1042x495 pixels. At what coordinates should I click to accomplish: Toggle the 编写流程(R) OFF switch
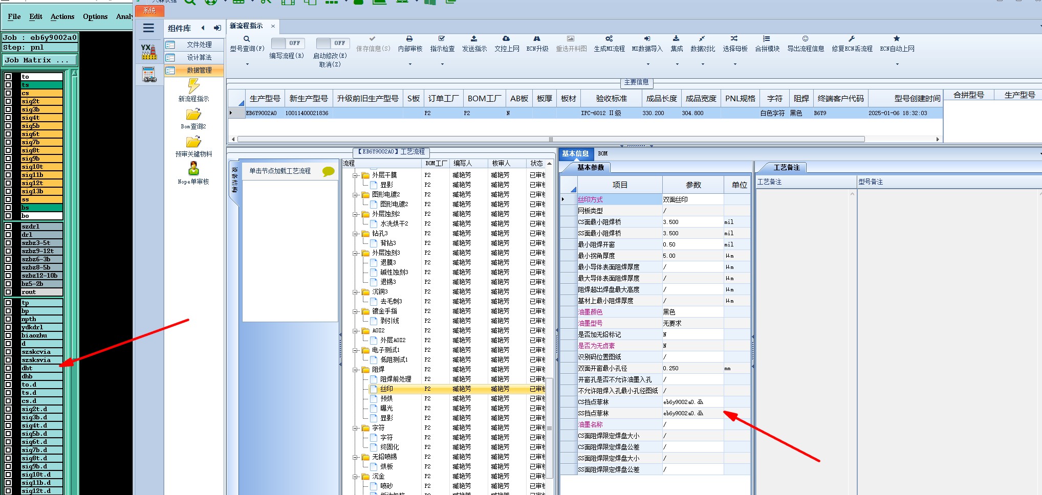pyautogui.click(x=288, y=43)
